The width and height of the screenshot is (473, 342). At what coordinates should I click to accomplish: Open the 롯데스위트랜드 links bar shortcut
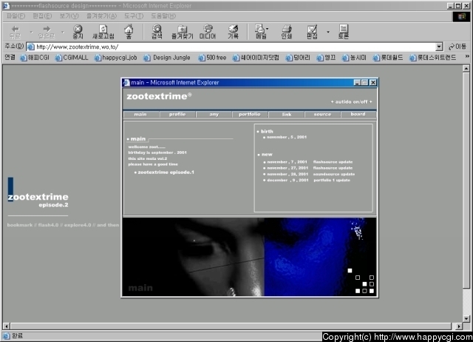tap(432, 58)
